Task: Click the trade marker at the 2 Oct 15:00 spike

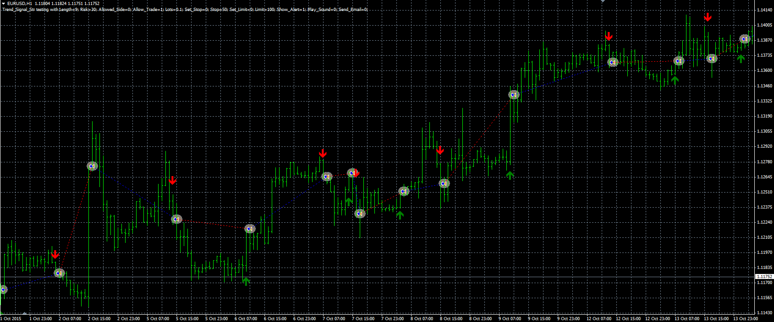Action: point(93,166)
